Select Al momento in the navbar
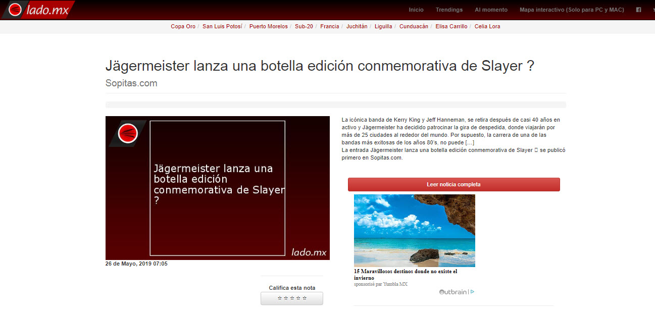Image resolution: width=655 pixels, height=313 pixels. [x=491, y=10]
